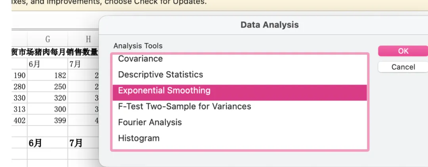
Task: Select the Fourier Analysis tool
Action: click(150, 122)
